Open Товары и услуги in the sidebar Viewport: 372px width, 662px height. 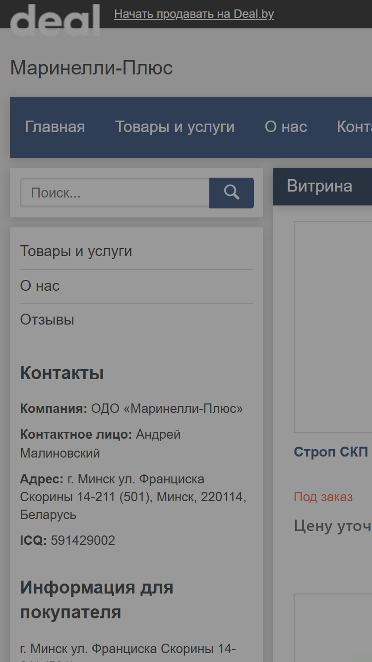pos(76,251)
